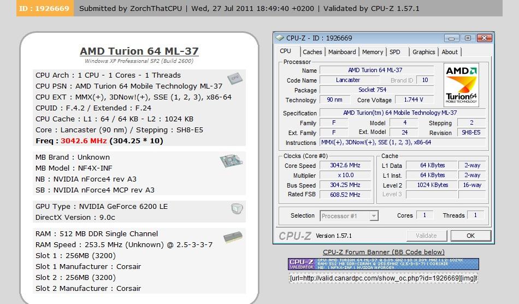Click the Code Name value Lancaster

pyautogui.click(x=349, y=80)
